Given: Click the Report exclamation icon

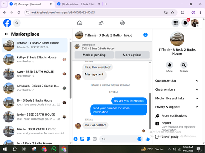Looking at the screenshot, I should click(x=157, y=124).
